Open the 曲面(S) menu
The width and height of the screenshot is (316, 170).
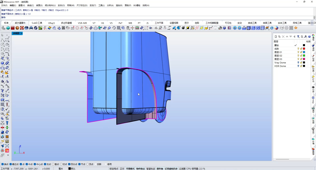tap(39, 6)
